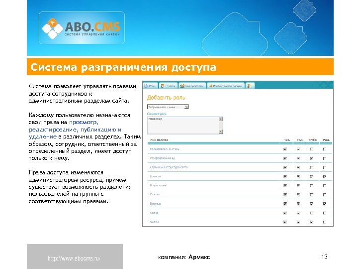Click the Добавить роль heading
Screen dimensions: 358x269
(166, 98)
